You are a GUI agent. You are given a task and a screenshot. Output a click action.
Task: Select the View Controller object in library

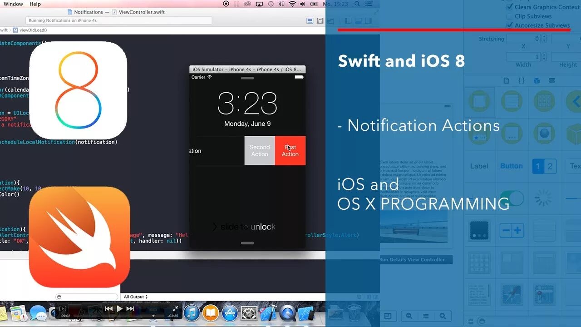tap(479, 101)
